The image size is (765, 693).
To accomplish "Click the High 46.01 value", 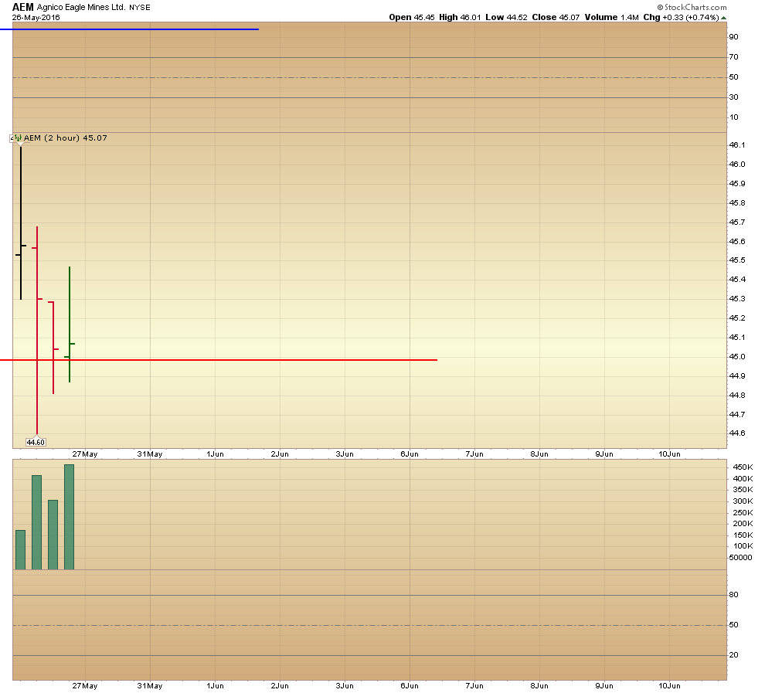I will 460,18.
